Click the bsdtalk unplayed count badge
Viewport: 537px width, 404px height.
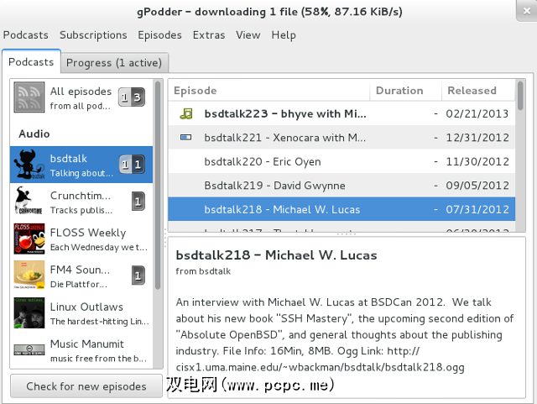(132, 165)
